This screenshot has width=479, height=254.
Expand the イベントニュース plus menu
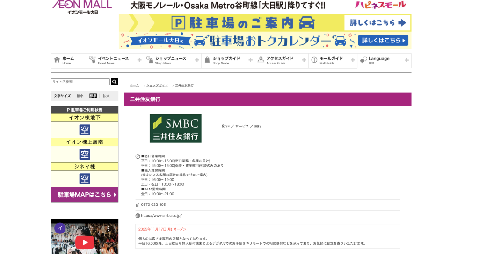(x=139, y=60)
